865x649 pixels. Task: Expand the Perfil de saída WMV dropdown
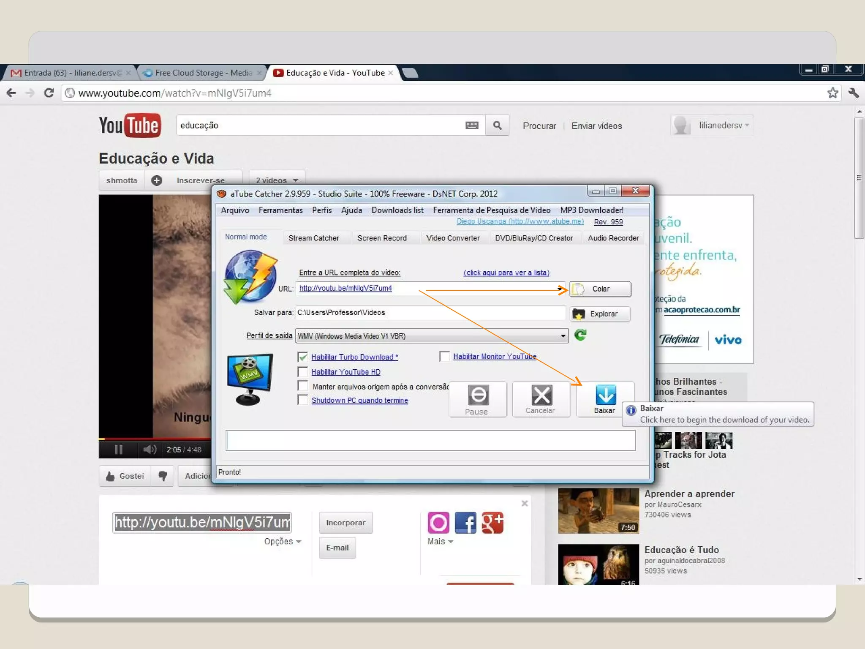pos(563,336)
